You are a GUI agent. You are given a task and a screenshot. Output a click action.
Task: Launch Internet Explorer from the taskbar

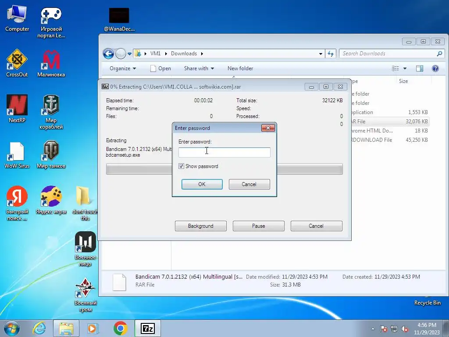(x=39, y=328)
